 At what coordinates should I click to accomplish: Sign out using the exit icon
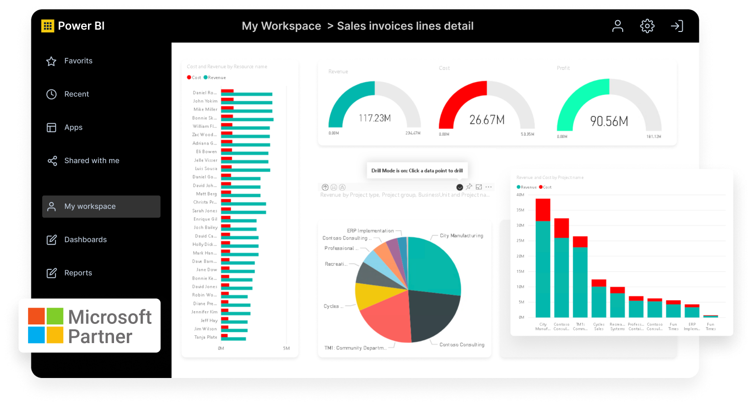coord(677,26)
